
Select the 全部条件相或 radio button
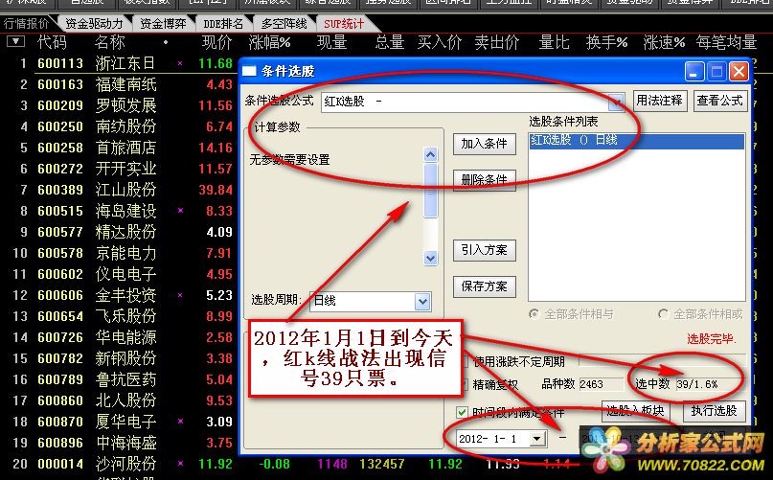[x=664, y=313]
